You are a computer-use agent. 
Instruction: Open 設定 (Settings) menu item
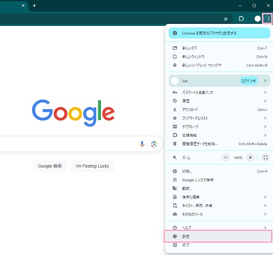pyautogui.click(x=219, y=237)
